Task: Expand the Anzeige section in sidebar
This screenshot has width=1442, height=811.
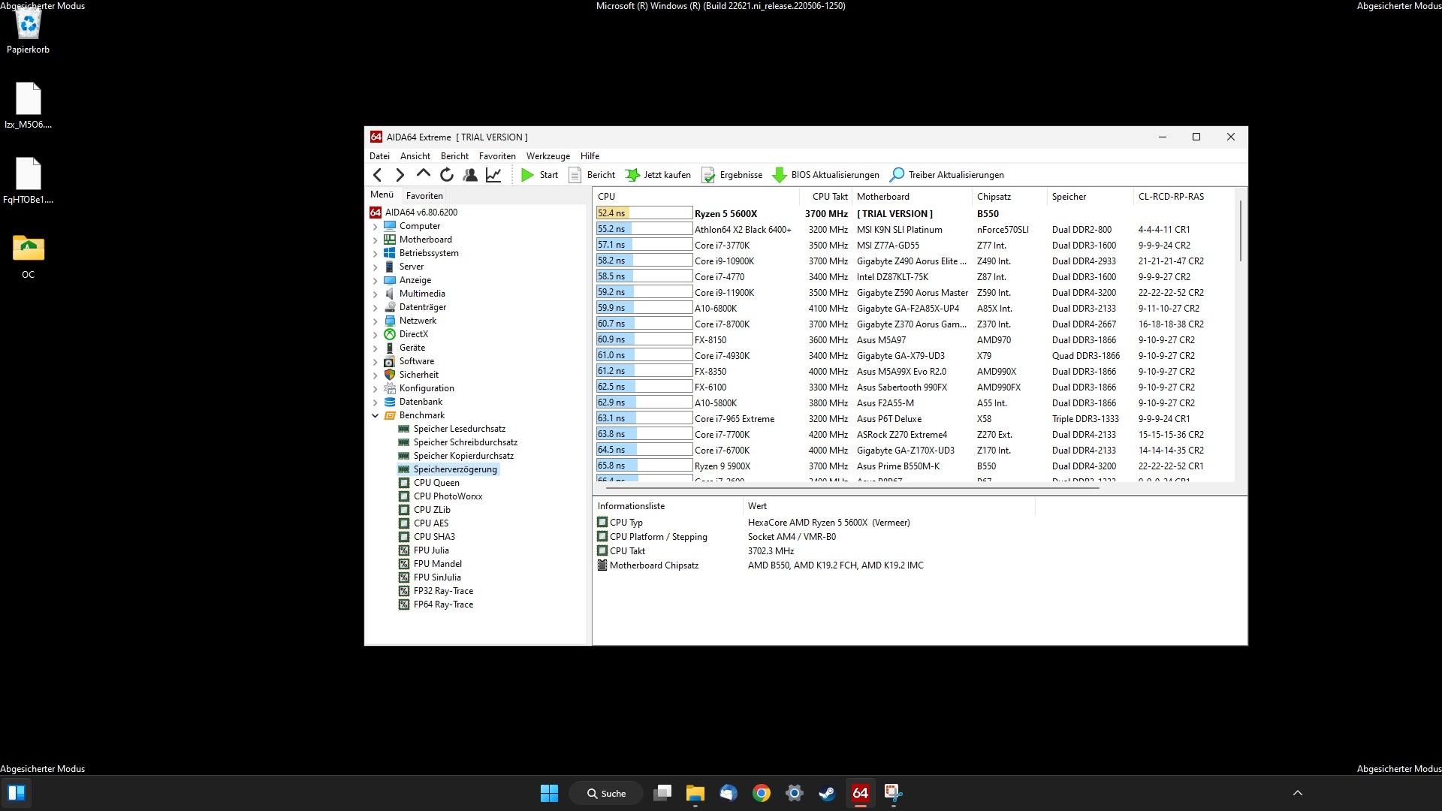Action: (x=374, y=279)
